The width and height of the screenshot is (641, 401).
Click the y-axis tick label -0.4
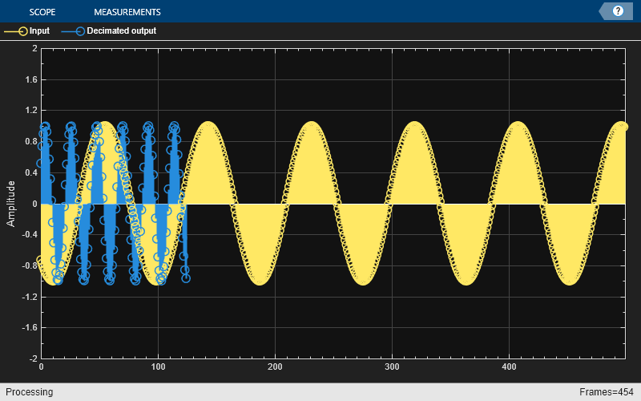click(30, 234)
